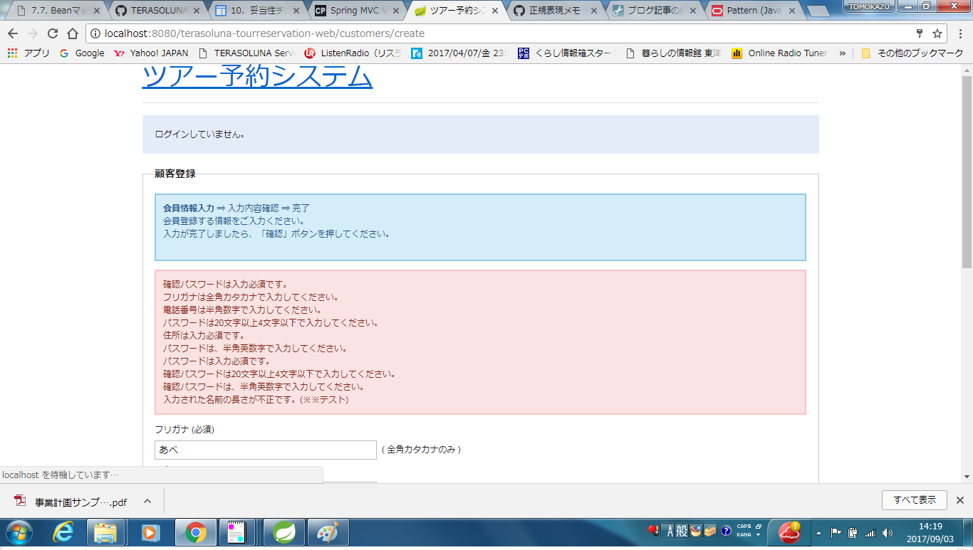This screenshot has height=550, width=973.
Task: Click the saved password key icon
Action: (x=920, y=33)
